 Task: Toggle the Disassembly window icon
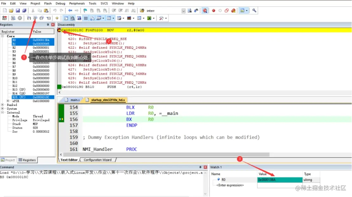(73, 18)
